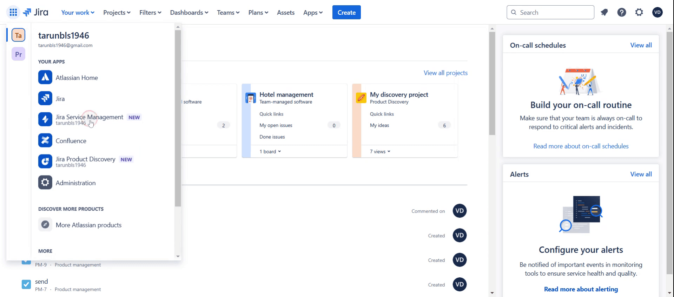Expand the Filters menu
The width and height of the screenshot is (674, 297).
150,12
